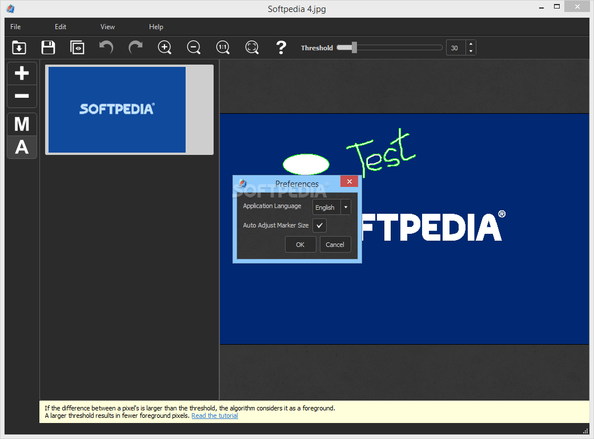Select the plus foreground marker tool
The width and height of the screenshot is (594, 439).
point(22,73)
